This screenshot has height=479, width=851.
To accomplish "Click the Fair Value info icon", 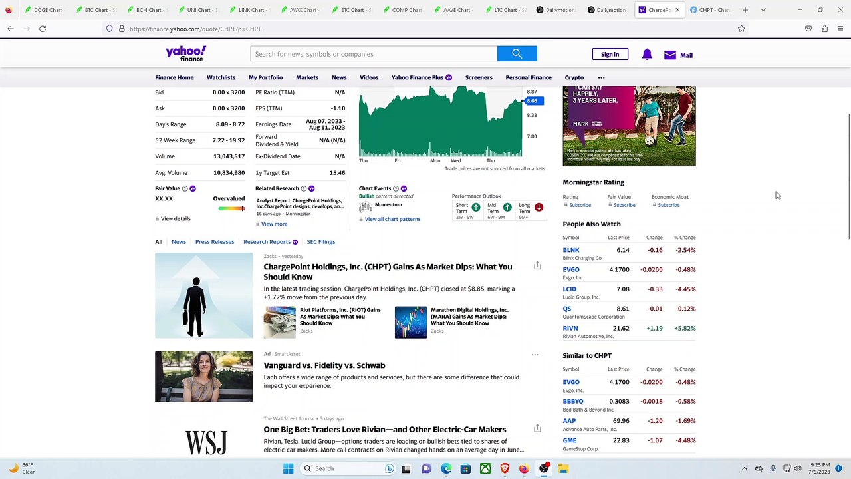I will click(185, 188).
